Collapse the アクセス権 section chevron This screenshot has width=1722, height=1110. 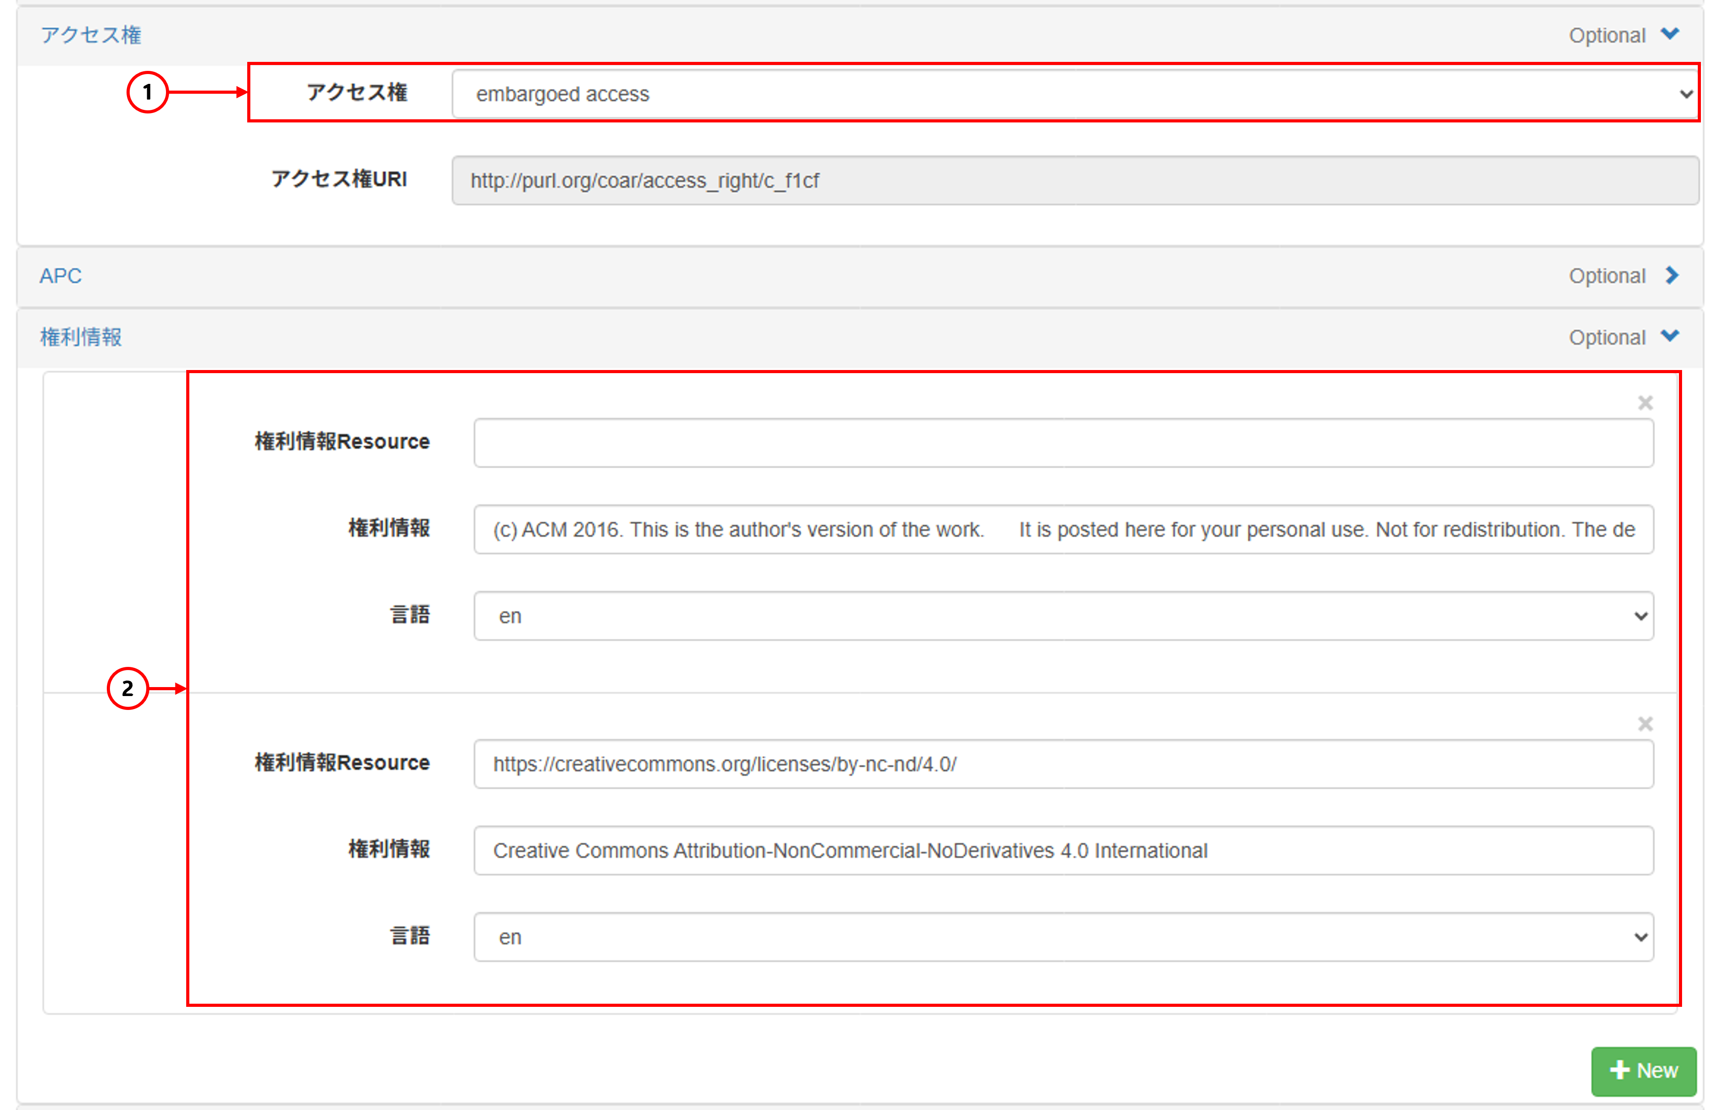1670,34
